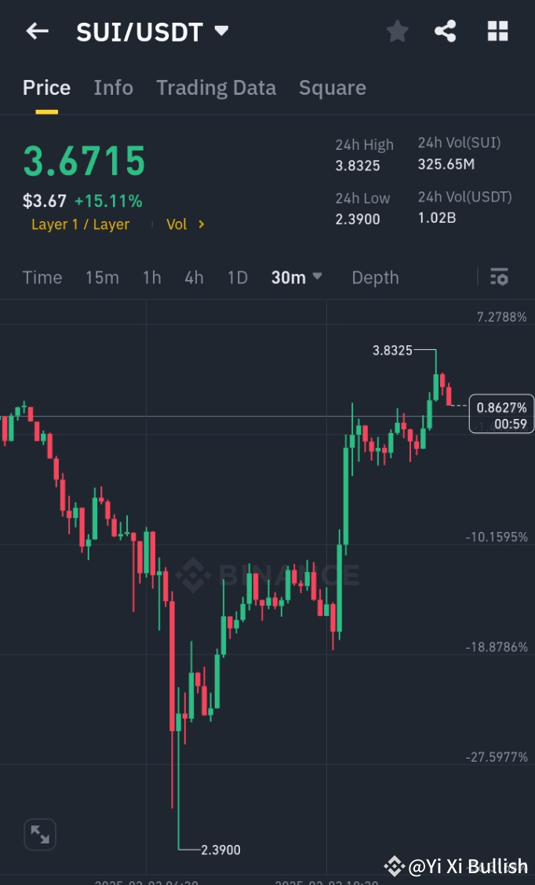Switch chart to 15m interval
The width and height of the screenshot is (535, 885).
[102, 277]
